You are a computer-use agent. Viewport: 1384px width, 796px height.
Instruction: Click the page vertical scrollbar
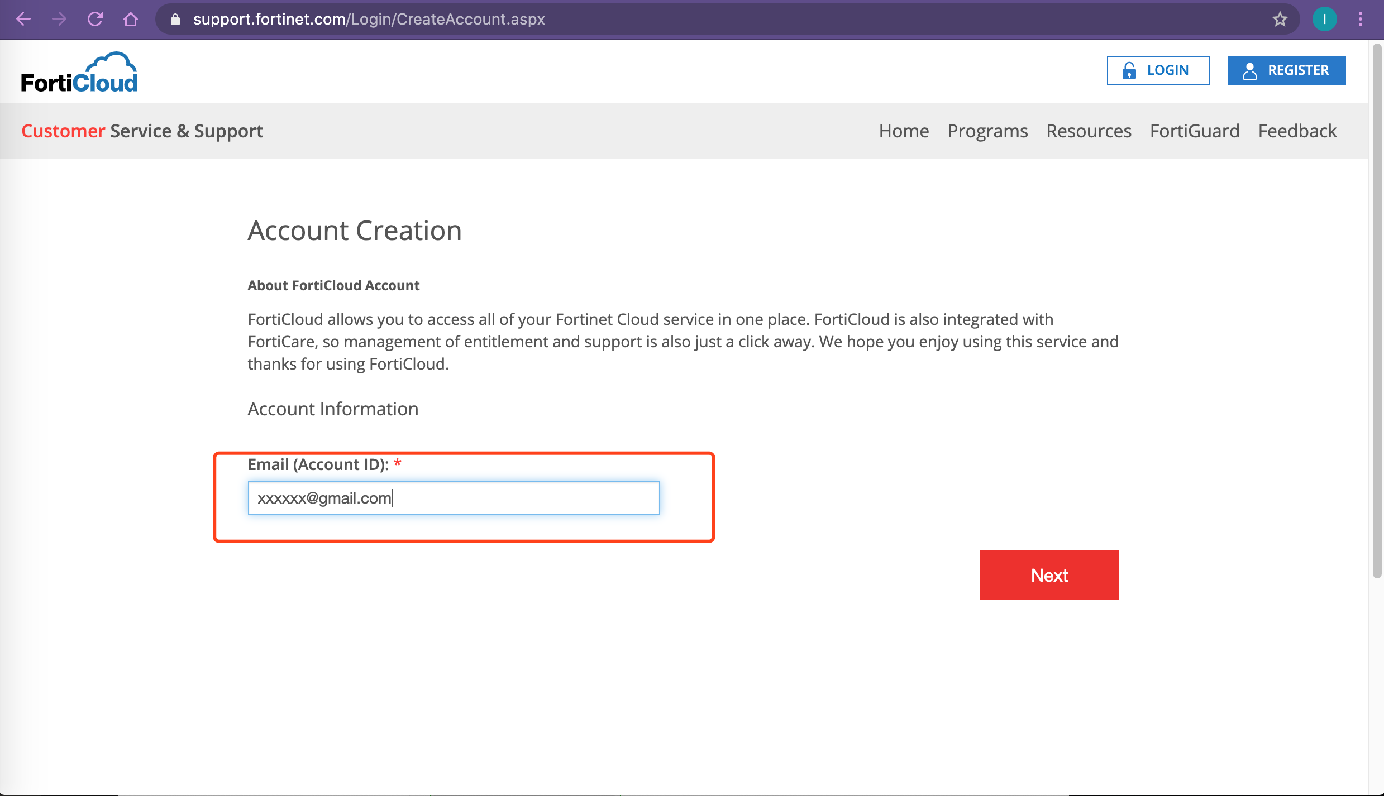point(1377,313)
